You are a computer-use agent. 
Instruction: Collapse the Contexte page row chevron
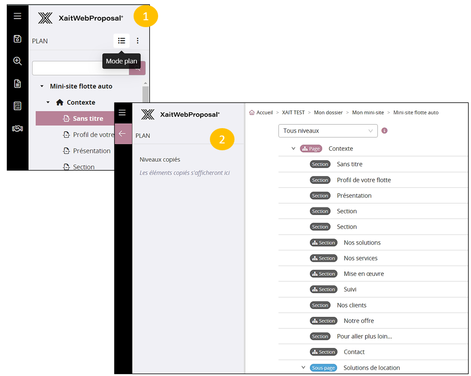point(294,148)
